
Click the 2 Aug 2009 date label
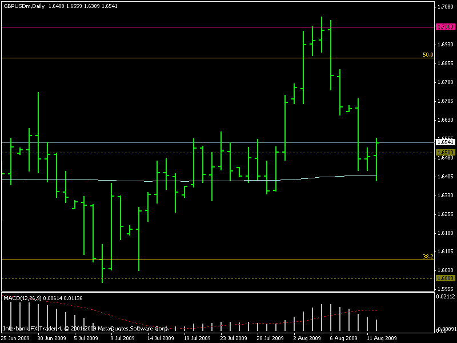click(x=307, y=338)
